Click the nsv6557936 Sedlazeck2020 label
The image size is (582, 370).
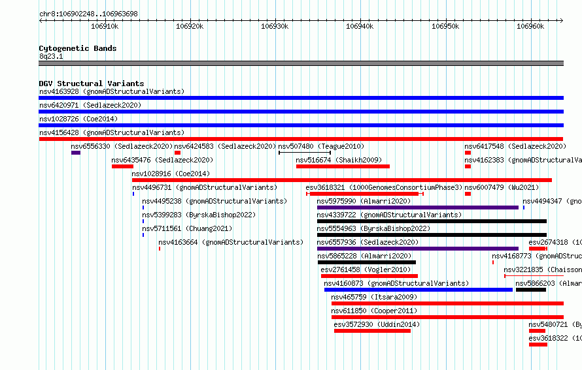pyautogui.click(x=368, y=242)
